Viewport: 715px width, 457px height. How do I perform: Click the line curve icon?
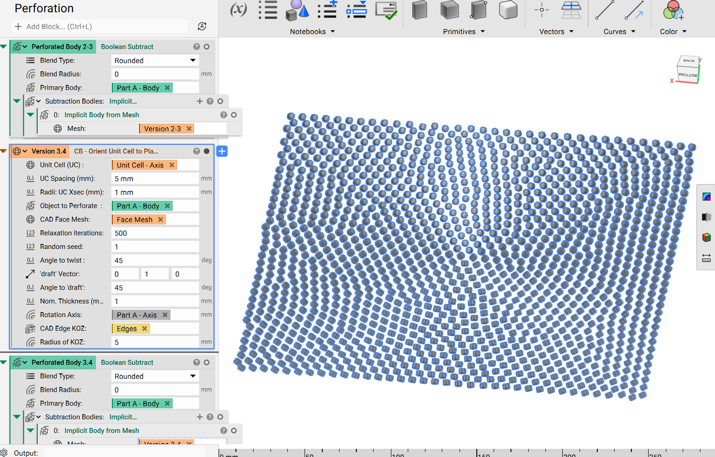605,10
